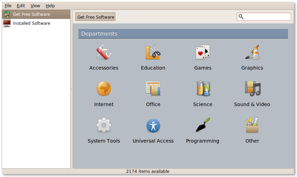Click the Universal Access label
Screen dimensions: 297x177
pos(153,141)
